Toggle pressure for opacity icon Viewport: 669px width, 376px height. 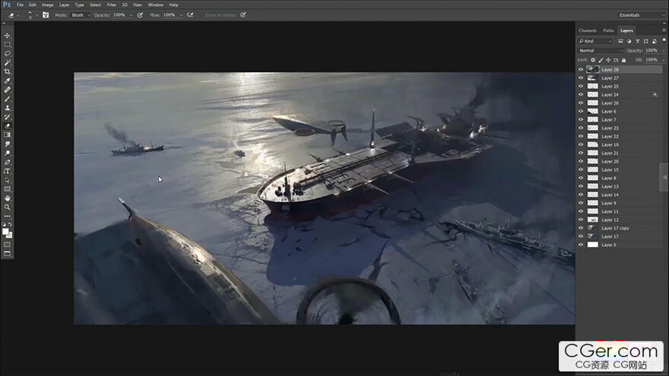pos(140,15)
